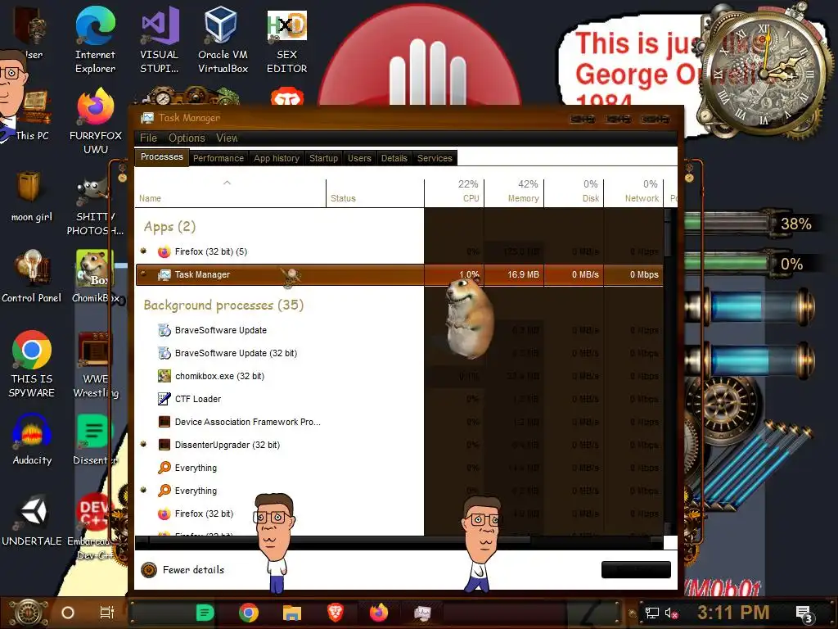The height and width of the screenshot is (629, 838).
Task: Switch to the Startup tab
Action: pos(323,158)
